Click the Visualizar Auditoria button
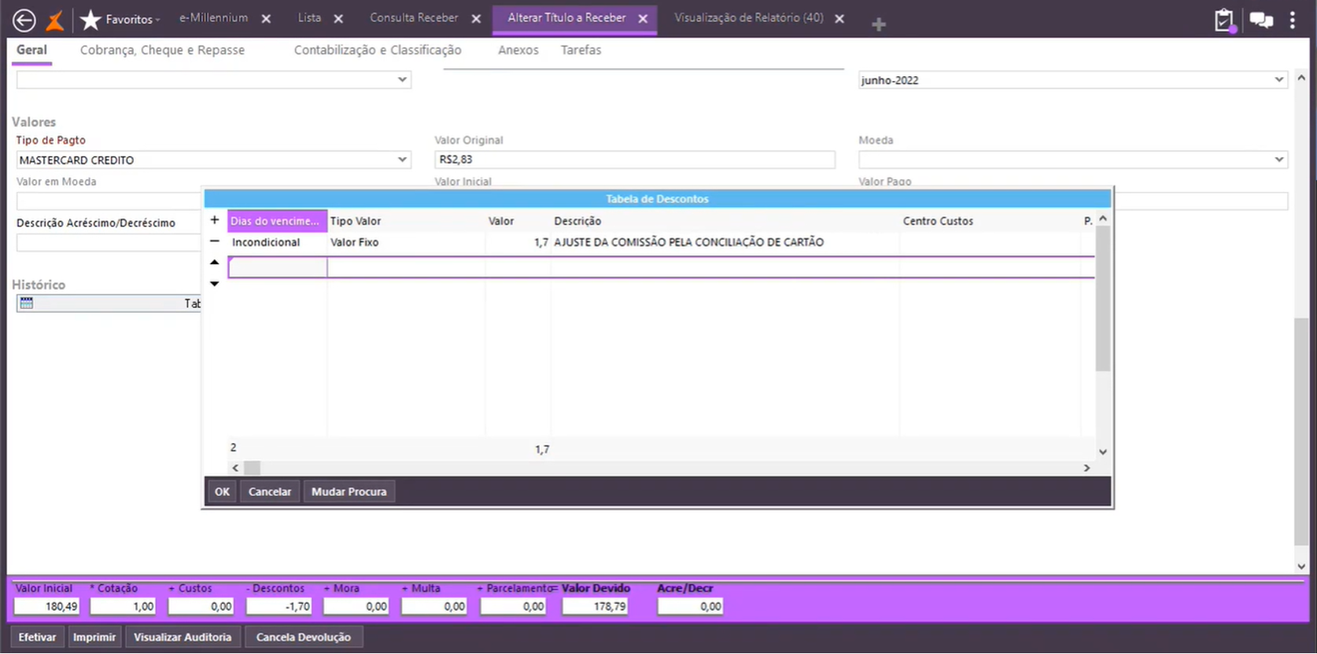This screenshot has height=654, width=1317. [183, 637]
